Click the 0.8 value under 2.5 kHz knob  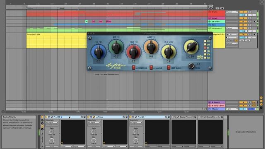click(169, 61)
